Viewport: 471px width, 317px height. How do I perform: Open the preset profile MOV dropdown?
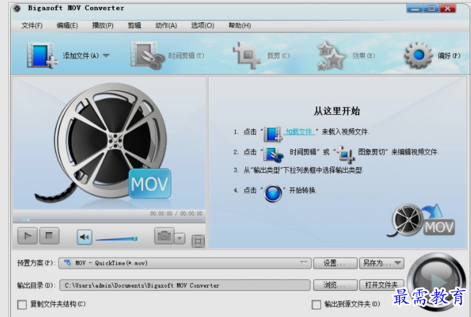[x=185, y=263]
